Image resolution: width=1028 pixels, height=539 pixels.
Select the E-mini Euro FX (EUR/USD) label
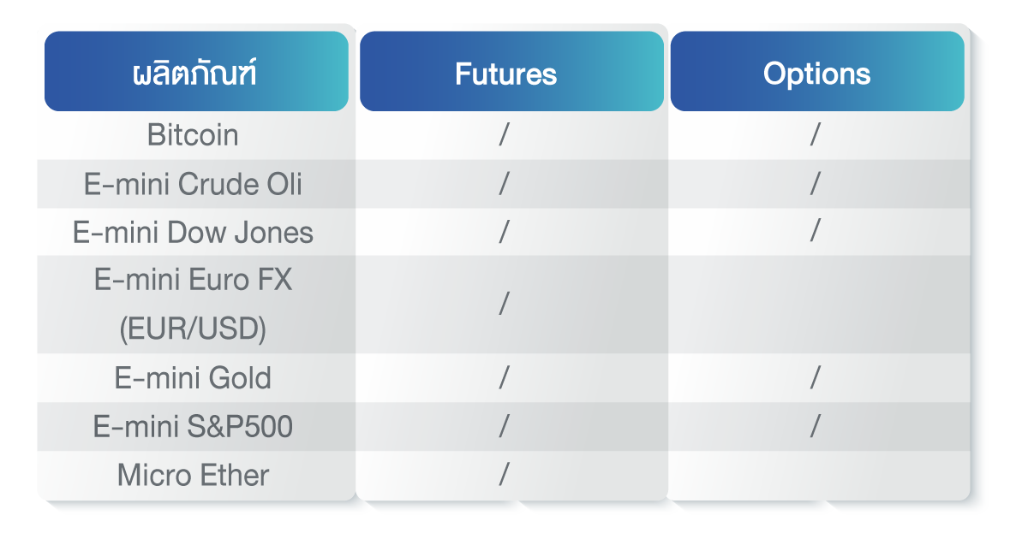[x=193, y=305]
